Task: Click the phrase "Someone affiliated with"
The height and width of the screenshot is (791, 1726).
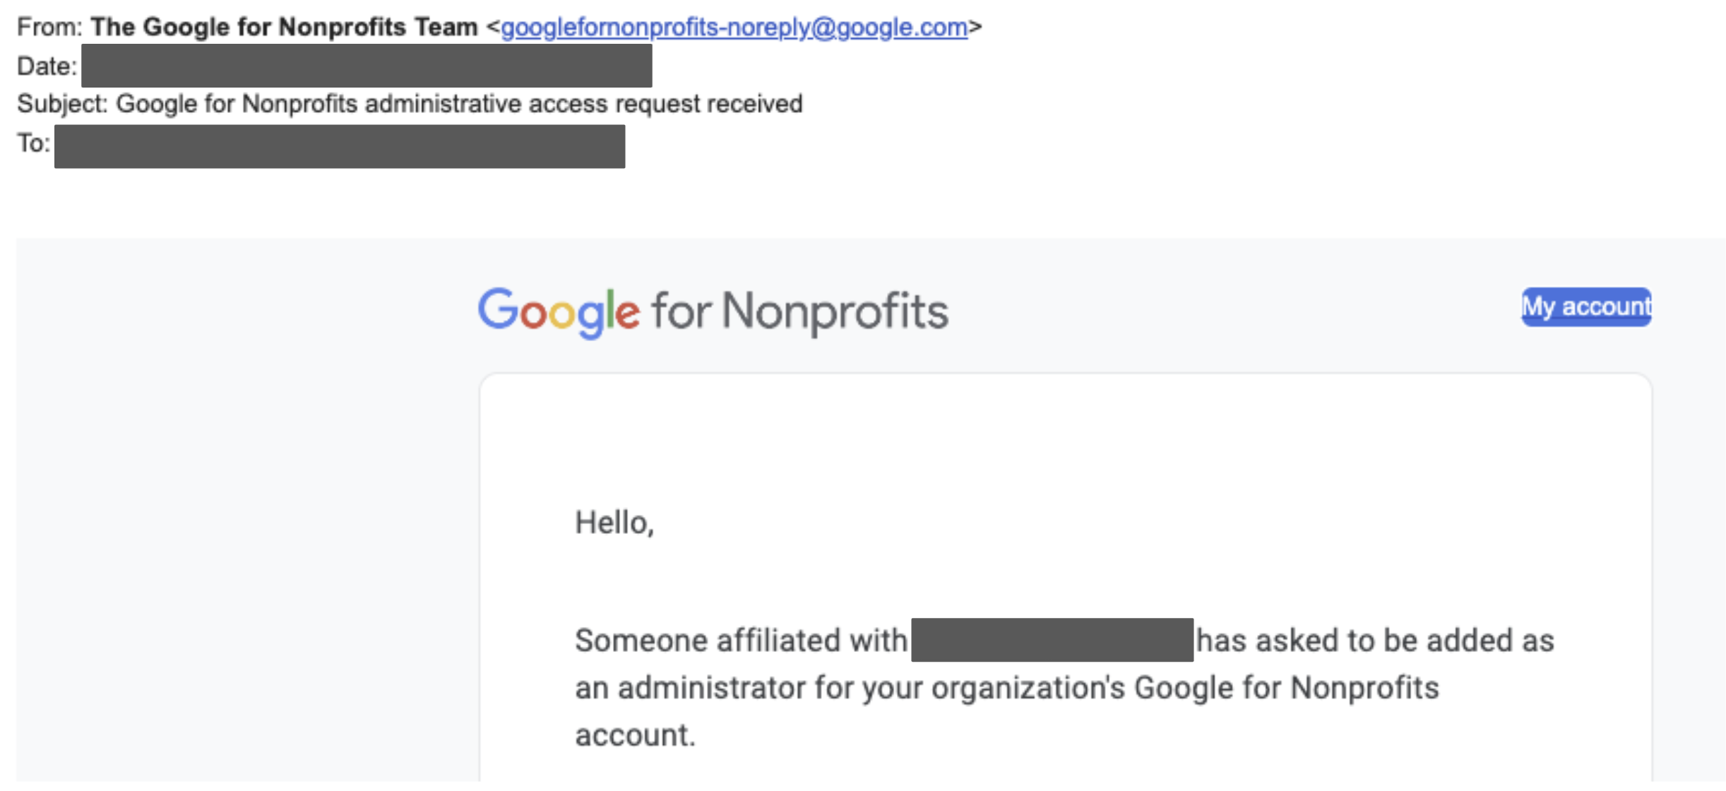Action: click(x=740, y=641)
